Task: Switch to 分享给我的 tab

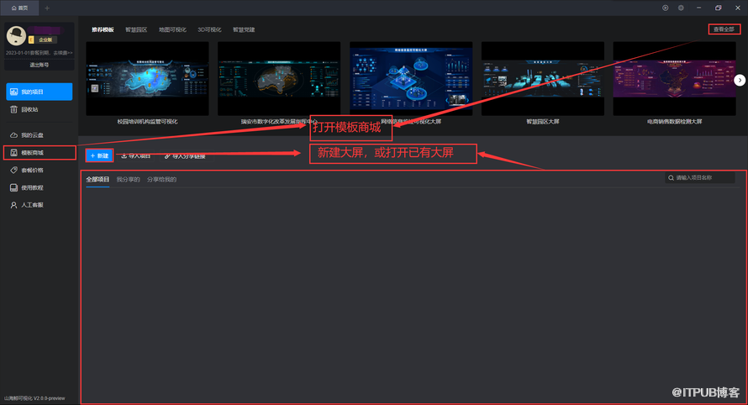Action: tap(161, 179)
